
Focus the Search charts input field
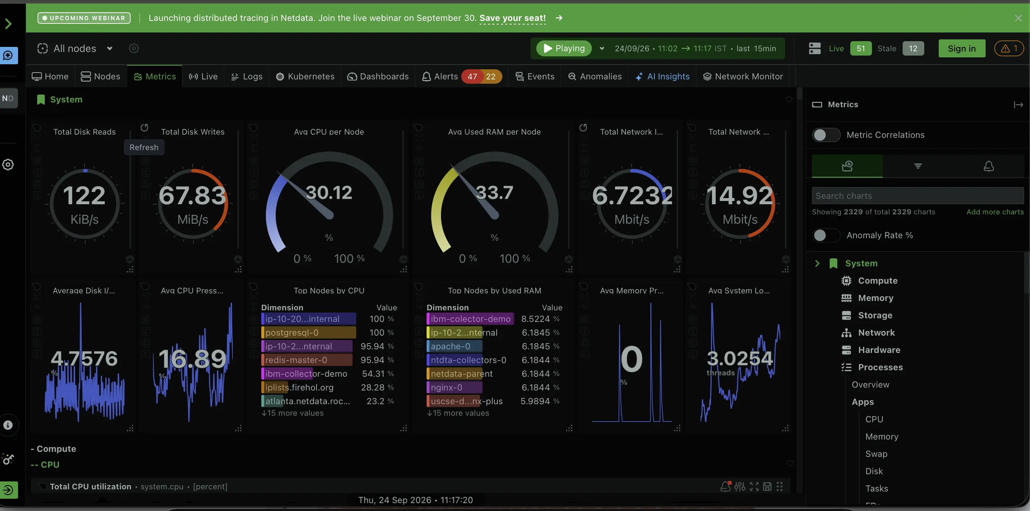[x=918, y=196]
